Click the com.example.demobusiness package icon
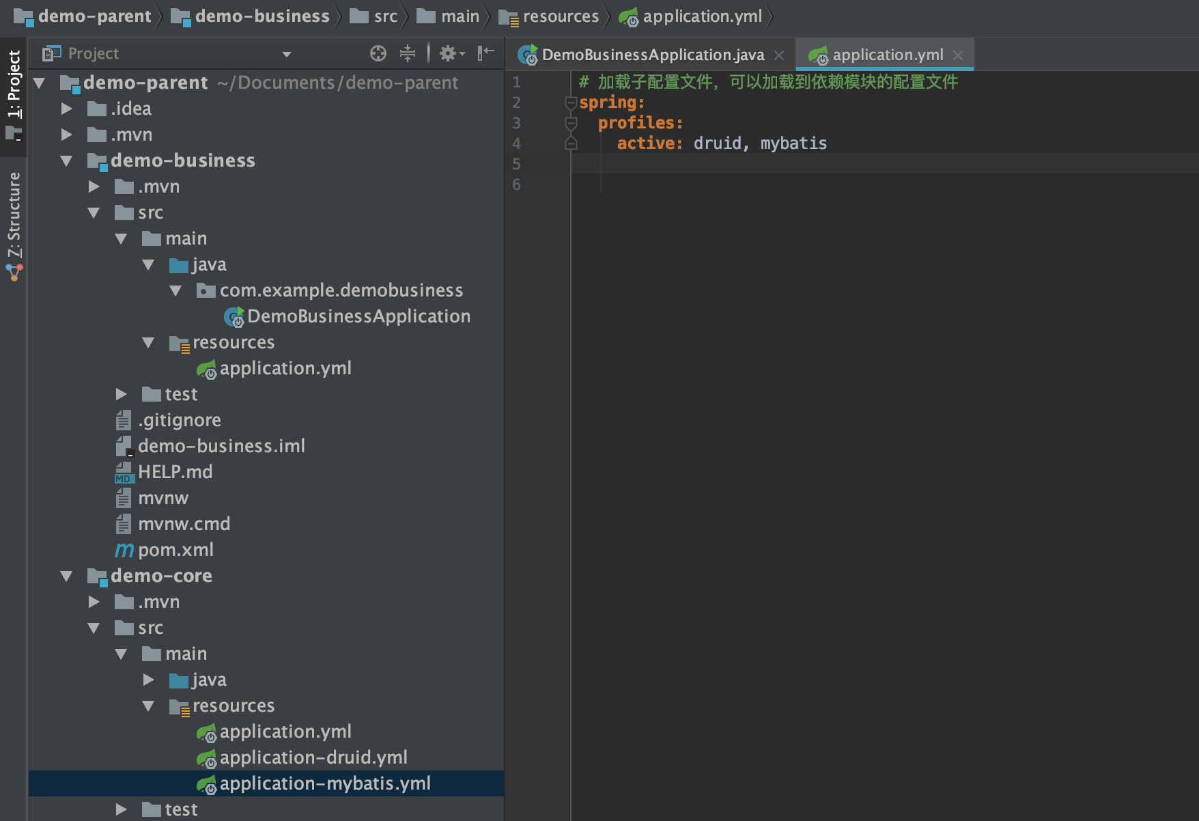Viewport: 1199px width, 821px height. pyautogui.click(x=206, y=291)
